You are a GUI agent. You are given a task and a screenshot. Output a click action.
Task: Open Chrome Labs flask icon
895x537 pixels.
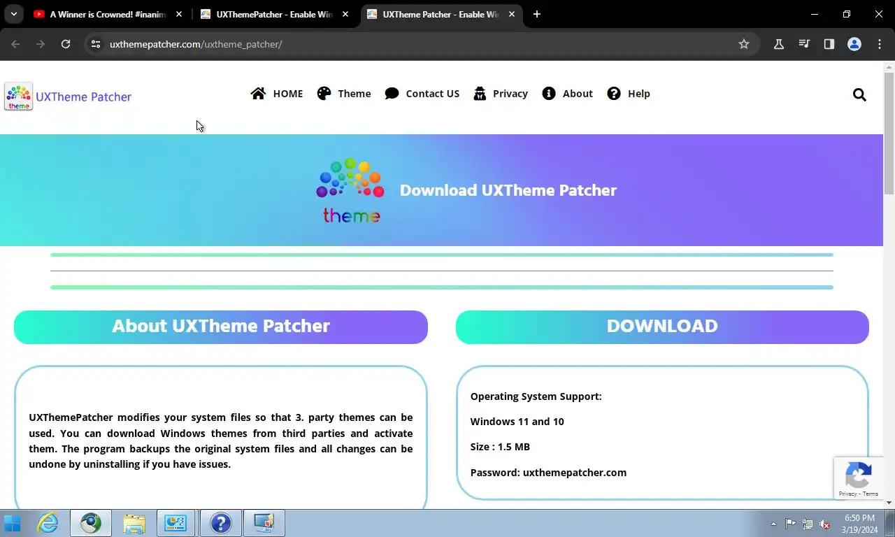778,44
